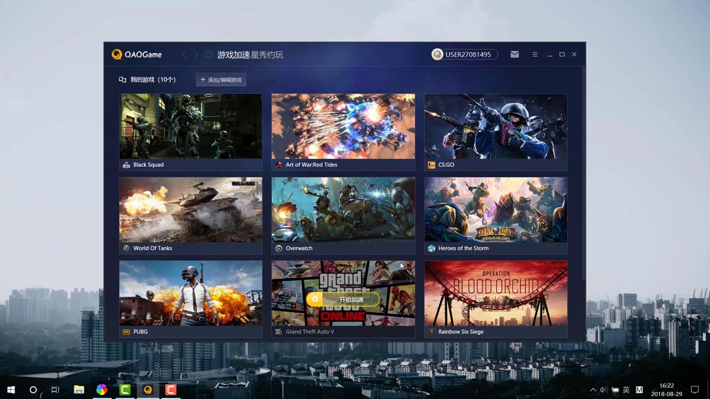Click the user avatar icon

(438, 54)
